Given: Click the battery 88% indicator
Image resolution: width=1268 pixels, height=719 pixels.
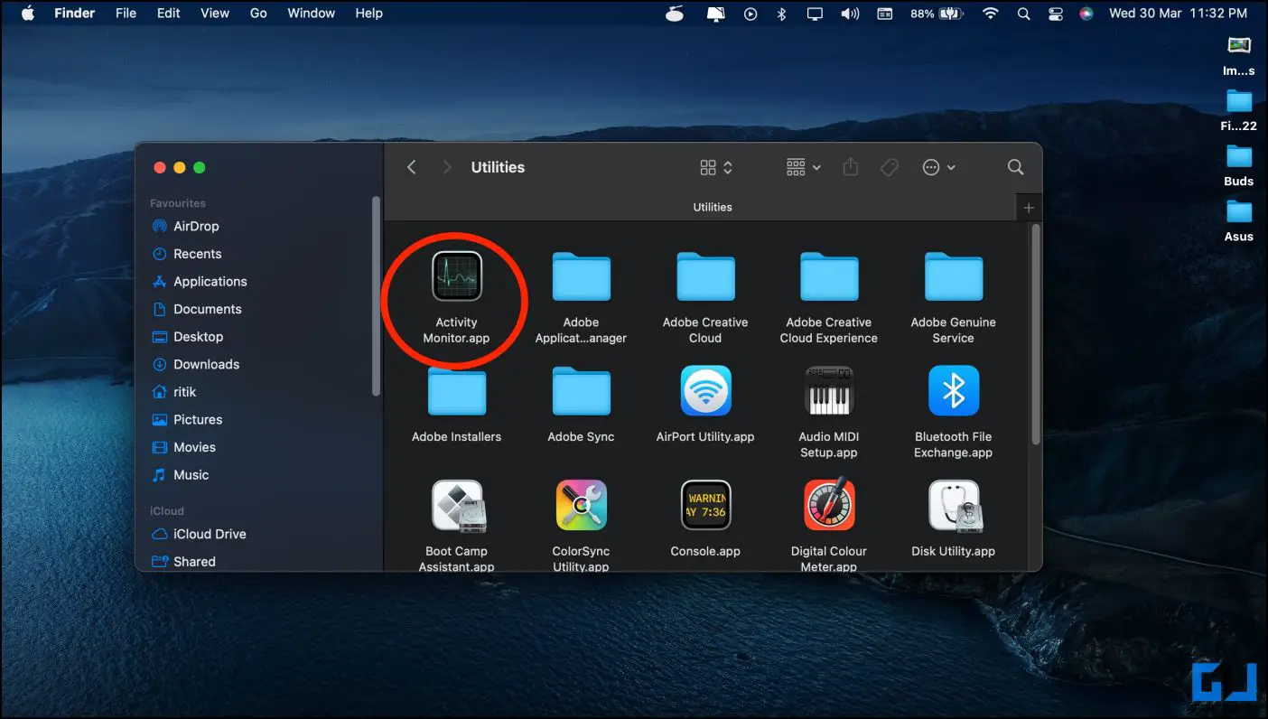Looking at the screenshot, I should pos(937,14).
